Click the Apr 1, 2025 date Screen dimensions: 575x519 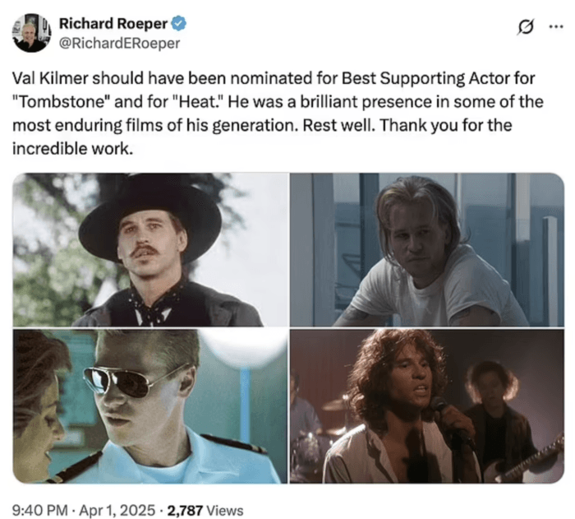pos(117,510)
